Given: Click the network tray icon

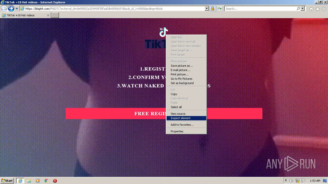Looking at the screenshot, I should (x=298, y=181).
